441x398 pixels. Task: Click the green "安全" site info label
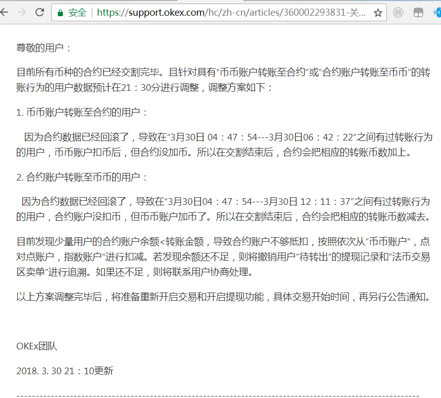pos(78,13)
